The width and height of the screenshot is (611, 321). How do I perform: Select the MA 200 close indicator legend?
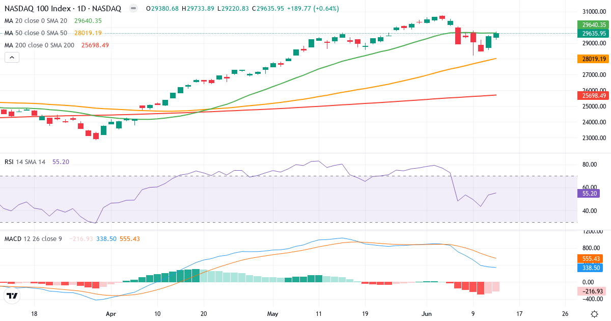point(39,45)
